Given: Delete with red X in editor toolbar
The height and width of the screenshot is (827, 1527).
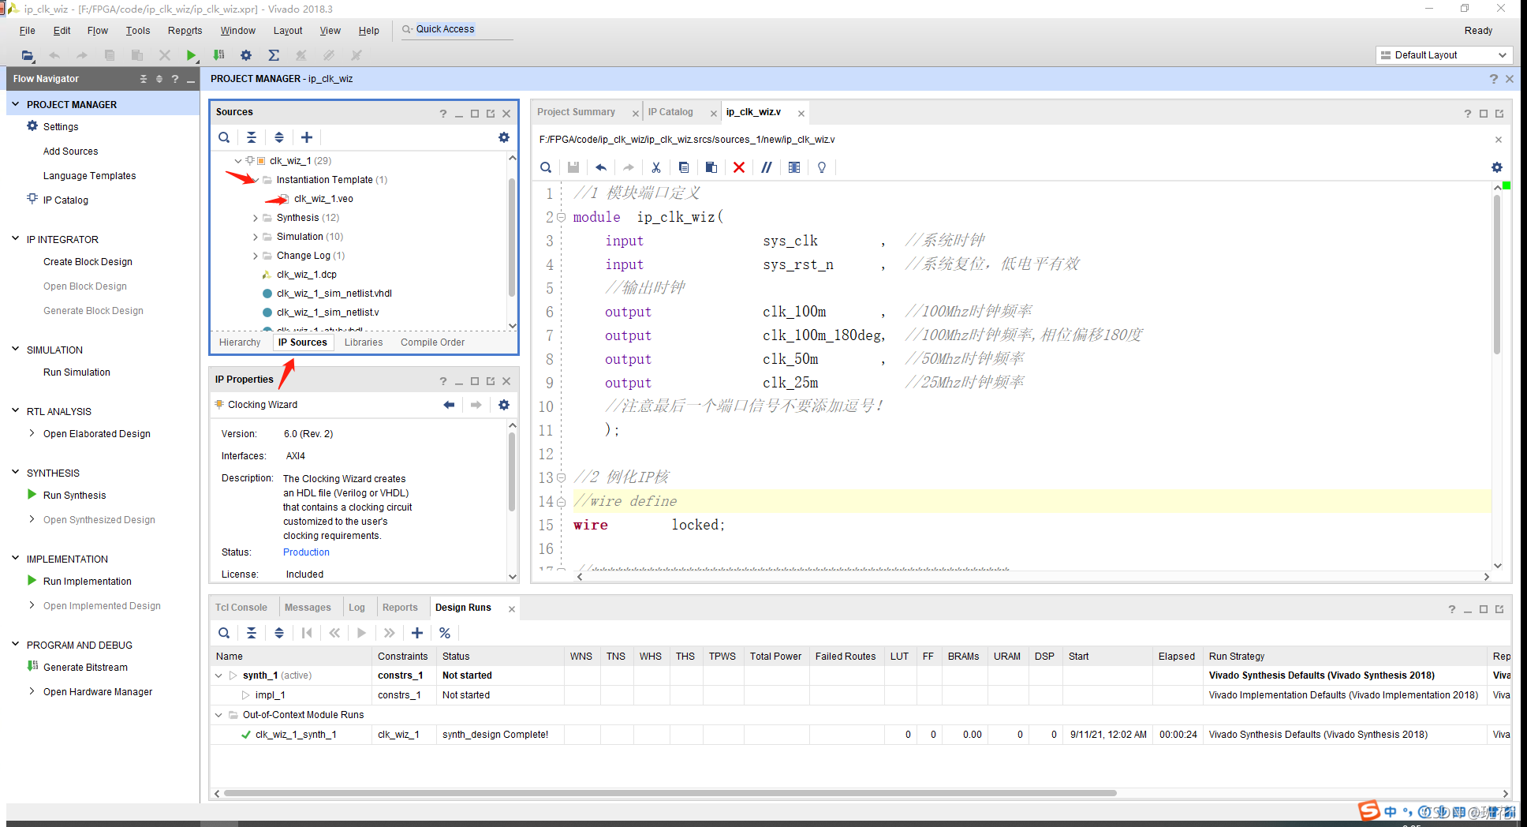Looking at the screenshot, I should pos(739,167).
